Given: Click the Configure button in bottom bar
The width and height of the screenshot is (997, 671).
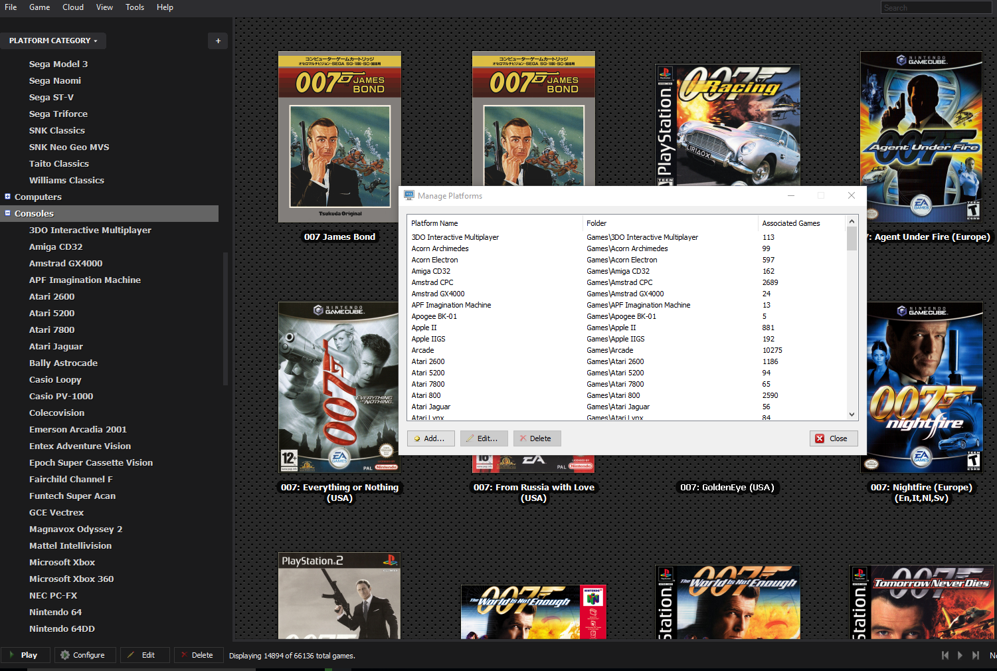Looking at the screenshot, I should 84,655.
